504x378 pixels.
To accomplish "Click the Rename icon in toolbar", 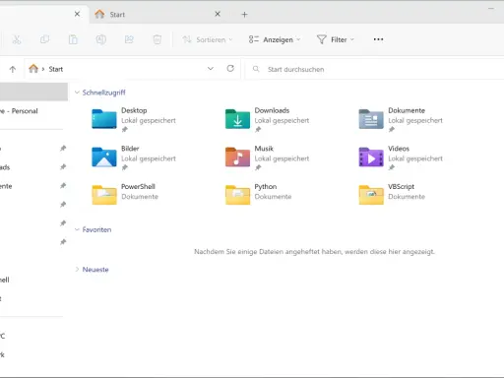I will (100, 39).
